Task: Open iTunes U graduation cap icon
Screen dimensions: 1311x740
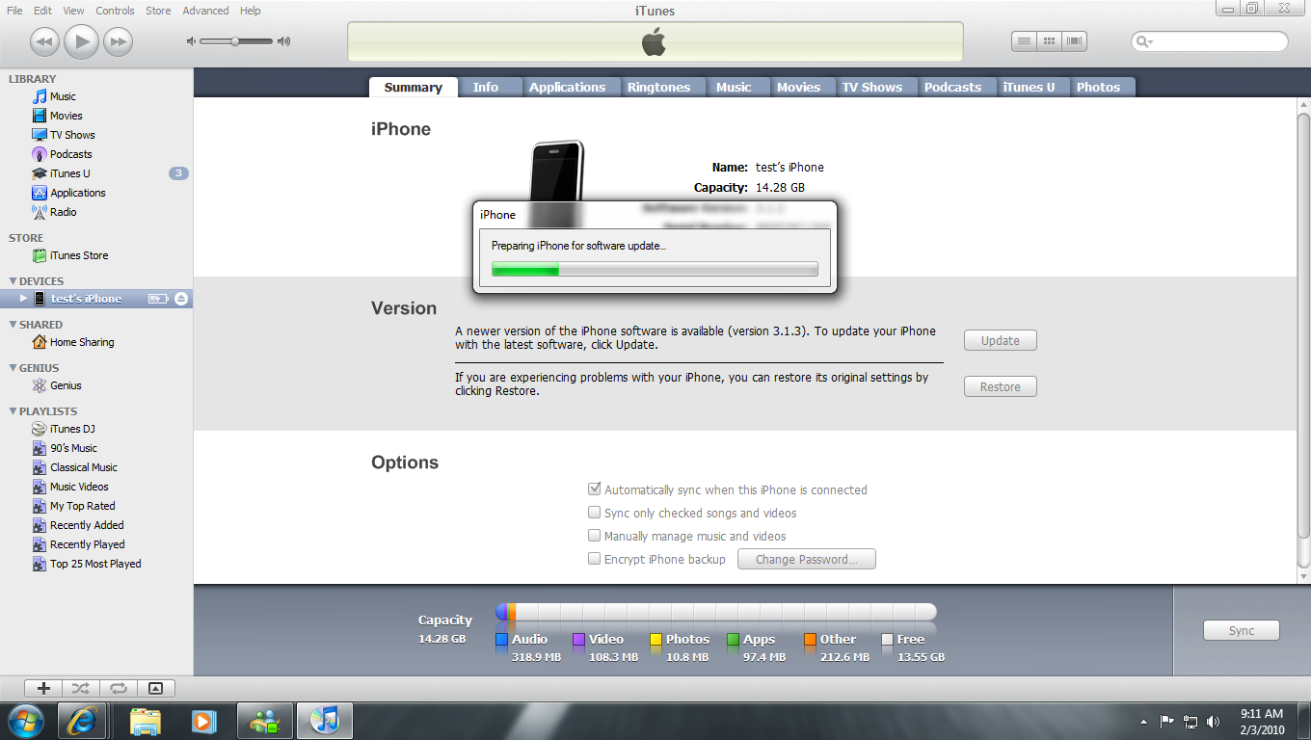Action: pyautogui.click(x=40, y=173)
